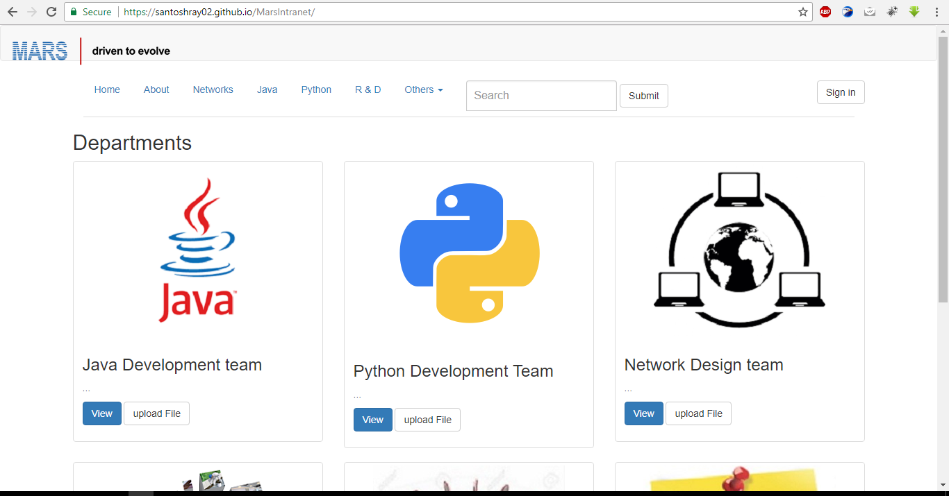This screenshot has width=949, height=496.
Task: Open Chrome's three-dot menu
Action: point(936,12)
